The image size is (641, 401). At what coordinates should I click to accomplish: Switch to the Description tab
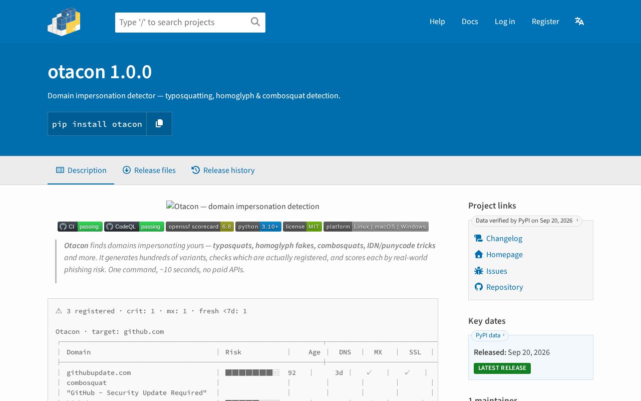81,170
